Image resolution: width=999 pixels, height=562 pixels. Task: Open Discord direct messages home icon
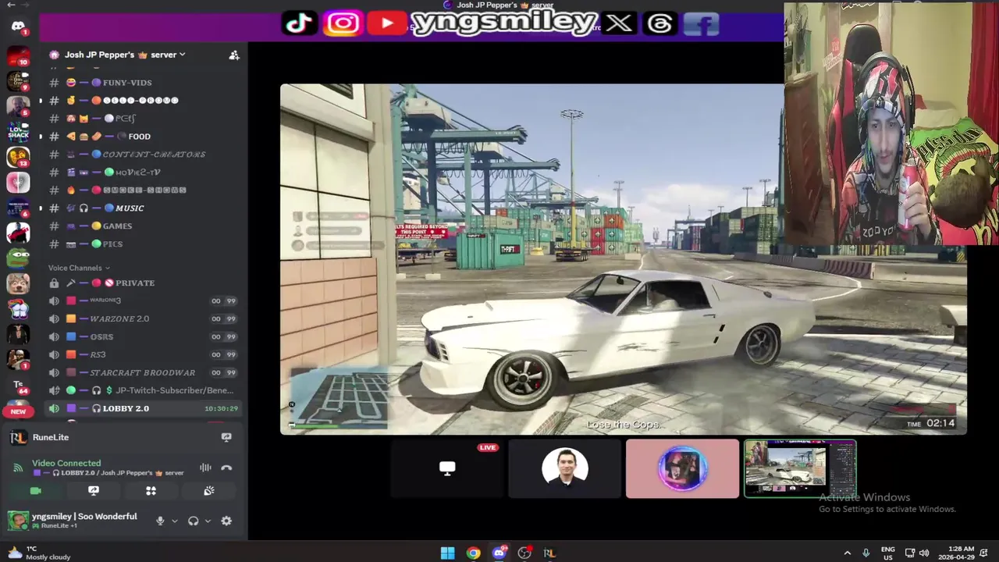tap(18, 27)
